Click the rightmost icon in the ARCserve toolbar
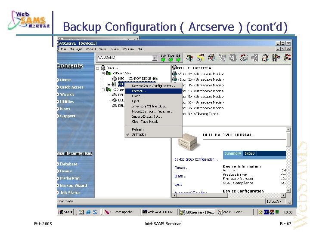Image resolution: width=310 pixels, height=232 pixels. tap(287, 58)
